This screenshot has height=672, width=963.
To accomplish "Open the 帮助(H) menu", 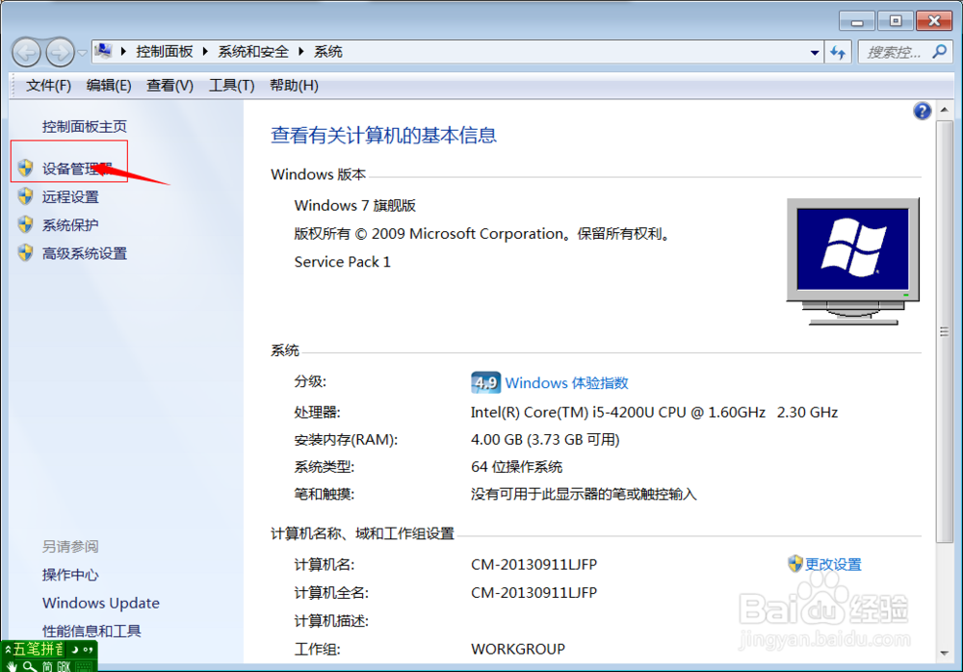I will [x=294, y=86].
